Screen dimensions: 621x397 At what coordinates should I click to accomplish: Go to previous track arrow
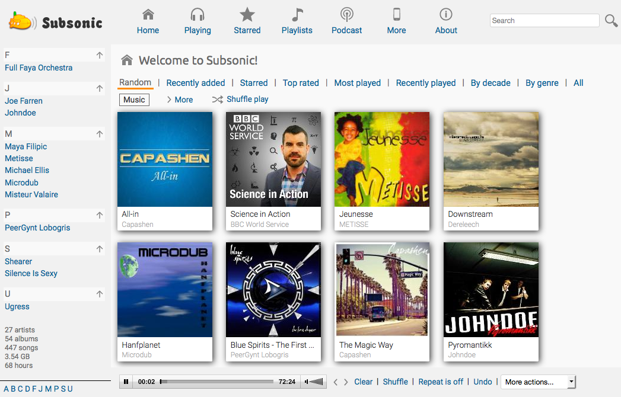click(x=336, y=382)
